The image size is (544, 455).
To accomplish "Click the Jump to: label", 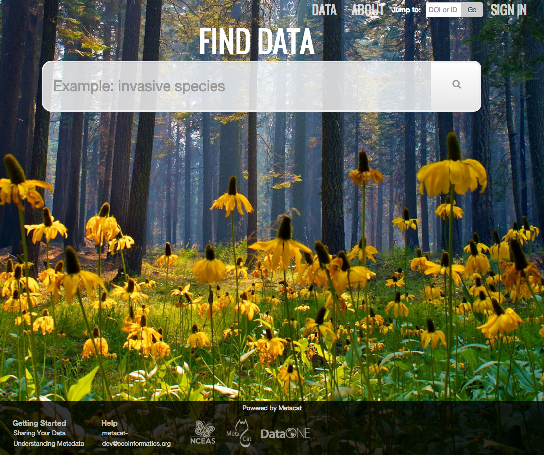I will tap(406, 10).
